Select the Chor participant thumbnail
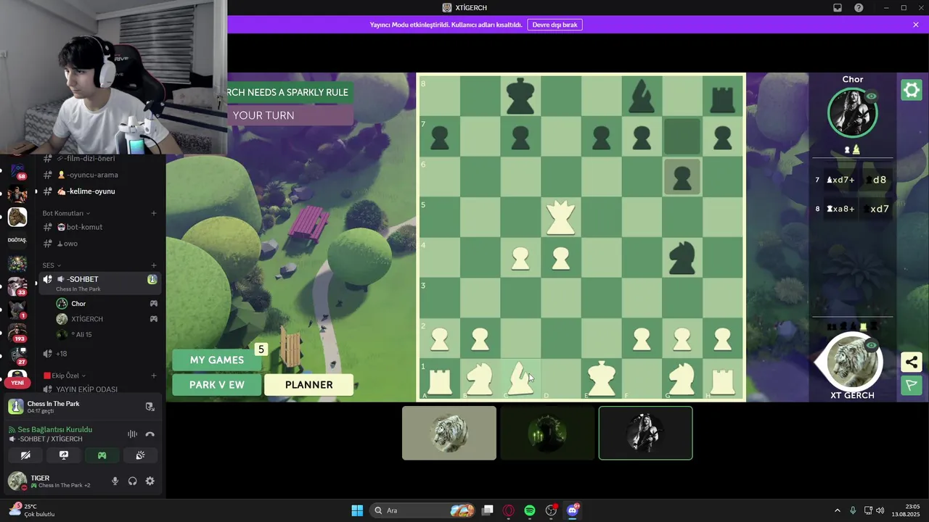 pyautogui.click(x=645, y=433)
